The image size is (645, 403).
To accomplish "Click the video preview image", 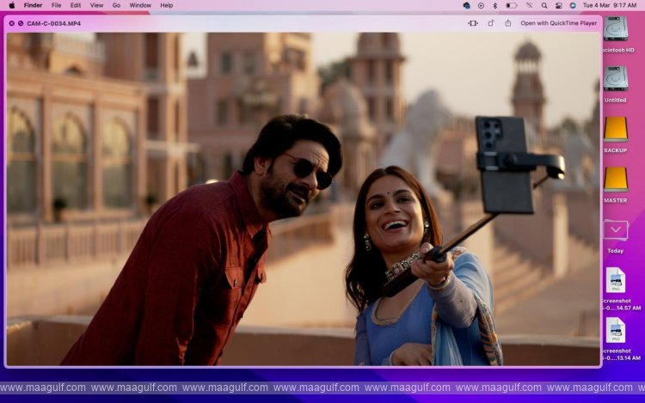I will click(304, 198).
